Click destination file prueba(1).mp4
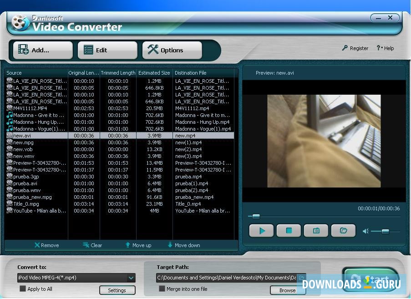 pyautogui.click(x=192, y=183)
